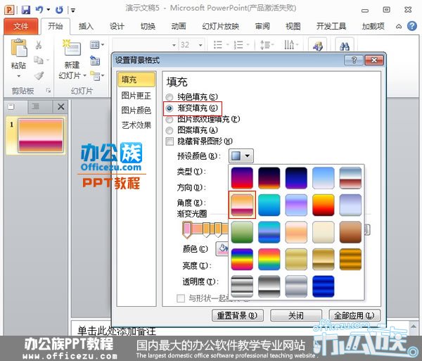The image size is (422, 361).
Task: Click the font size input box
Action: 189,45
